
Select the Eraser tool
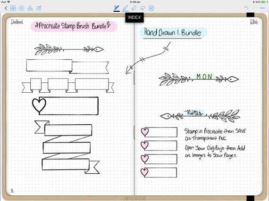tap(134, 8)
